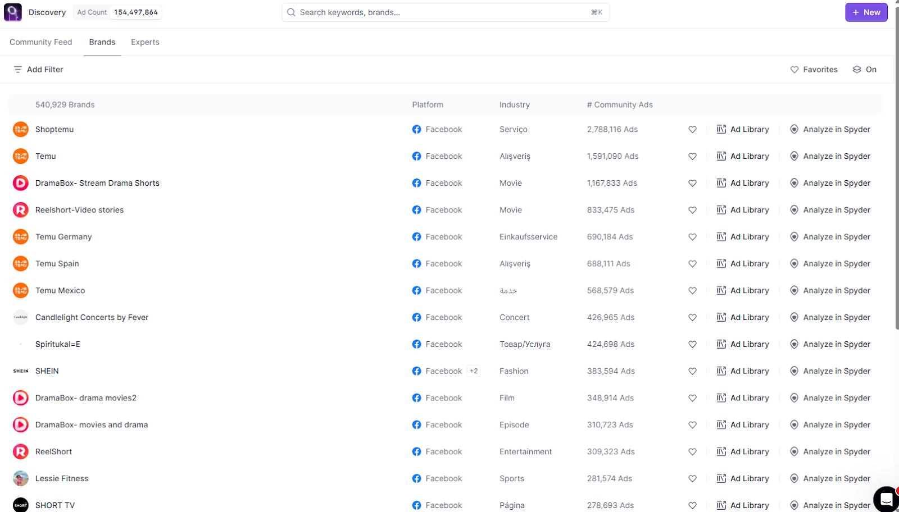The width and height of the screenshot is (899, 512).
Task: Click the page vertical scrollbar
Action: click(897, 168)
